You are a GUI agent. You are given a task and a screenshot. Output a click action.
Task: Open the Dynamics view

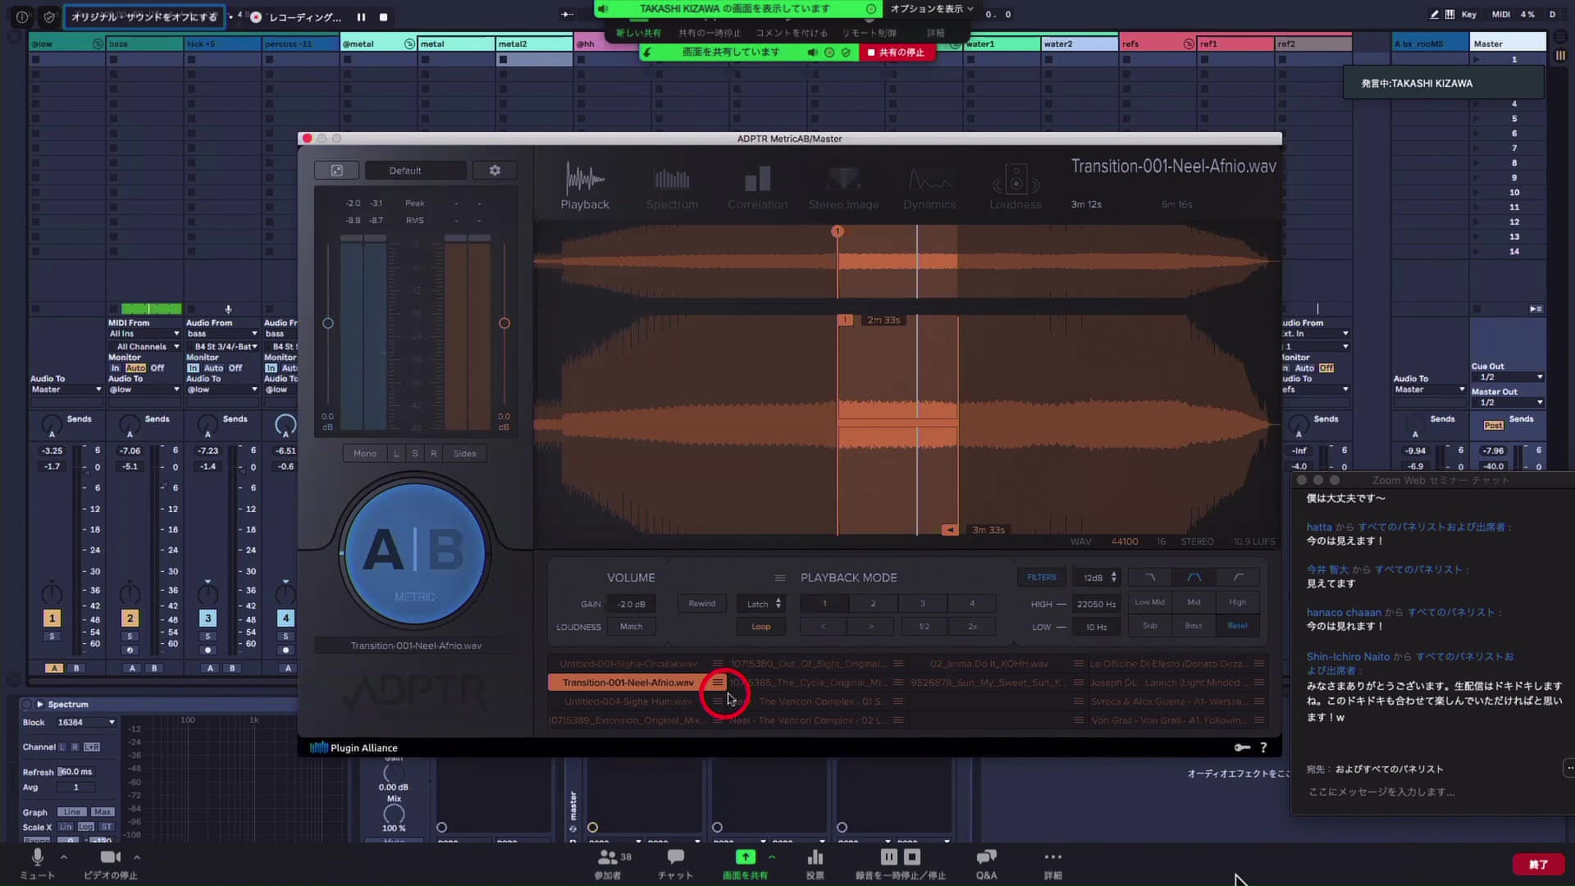[x=929, y=186]
